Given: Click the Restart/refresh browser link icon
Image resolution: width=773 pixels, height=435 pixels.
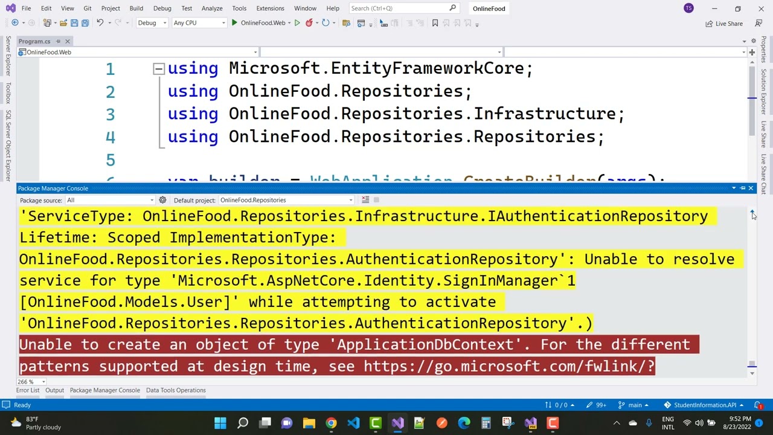Looking at the screenshot, I should 326,23.
